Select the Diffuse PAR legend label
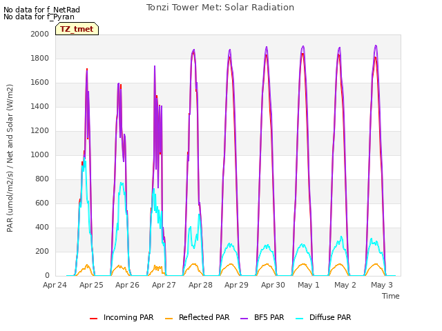The image size is (442, 331). click(330, 317)
